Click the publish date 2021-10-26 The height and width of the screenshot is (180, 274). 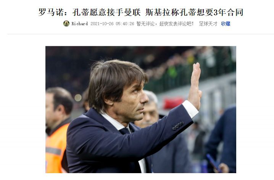click(102, 24)
